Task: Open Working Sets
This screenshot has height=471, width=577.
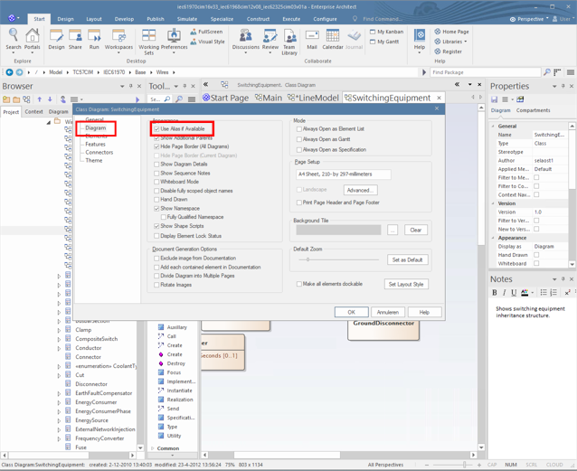Action: (148, 42)
